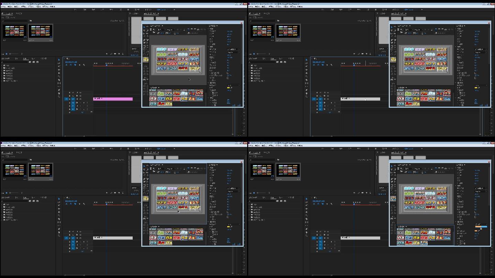
Task: Select first project thumbnail in top-left screenshot
Action: coord(15,31)
